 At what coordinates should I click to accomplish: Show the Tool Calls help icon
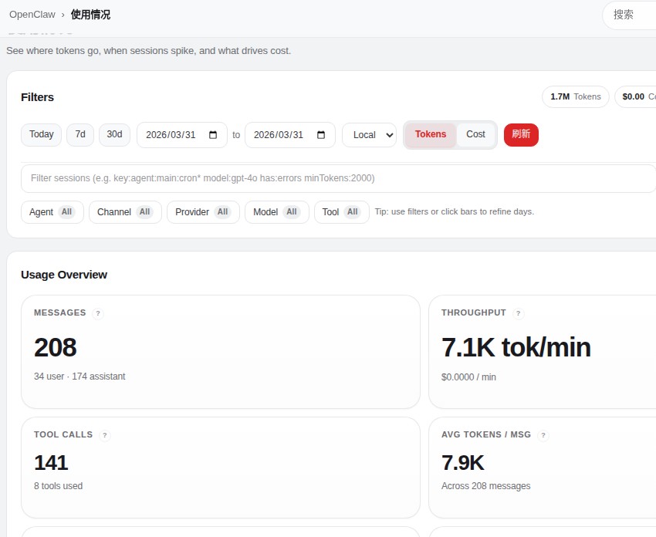point(105,435)
